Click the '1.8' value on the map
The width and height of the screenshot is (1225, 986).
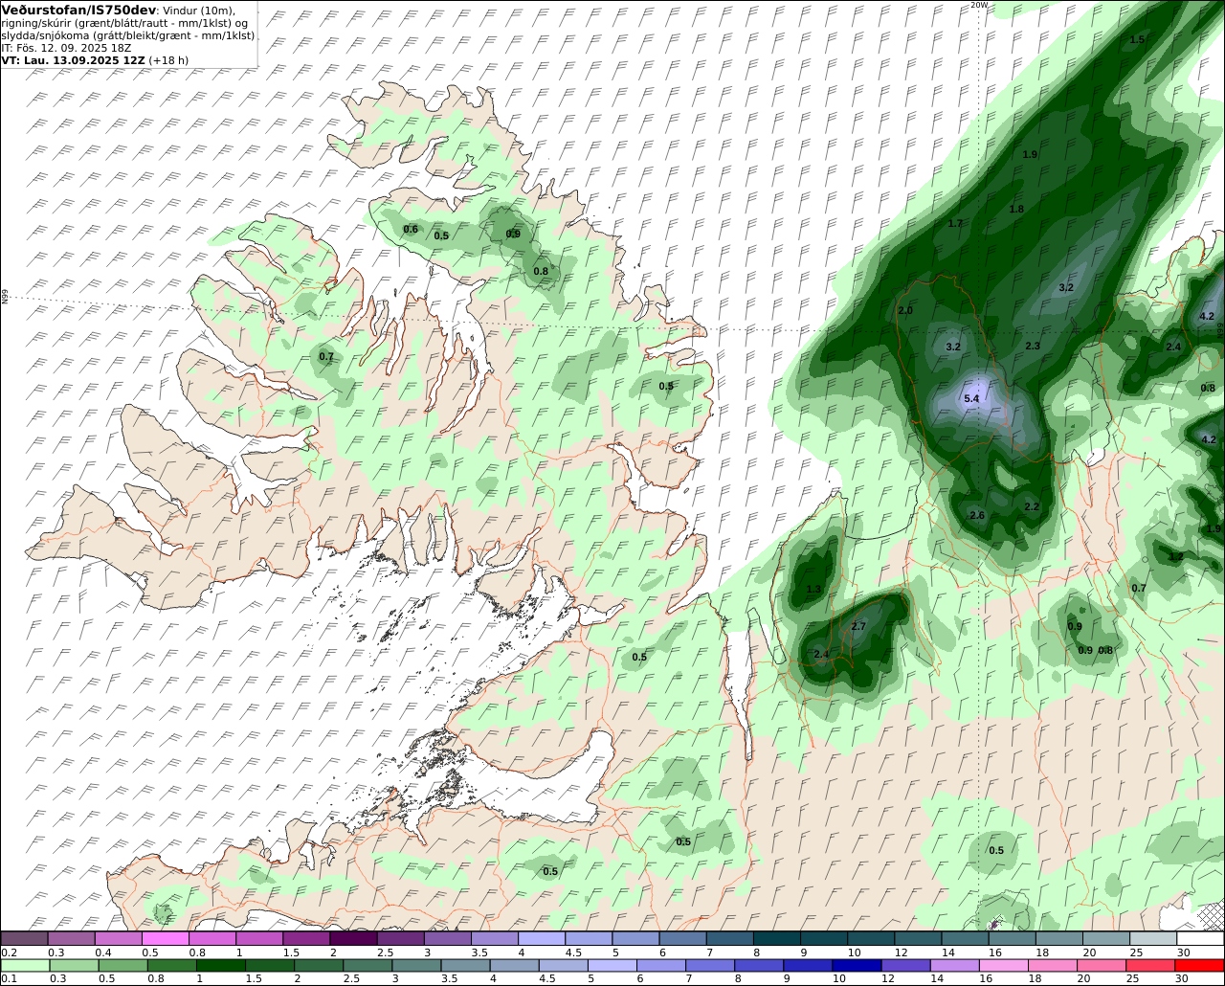[1016, 209]
